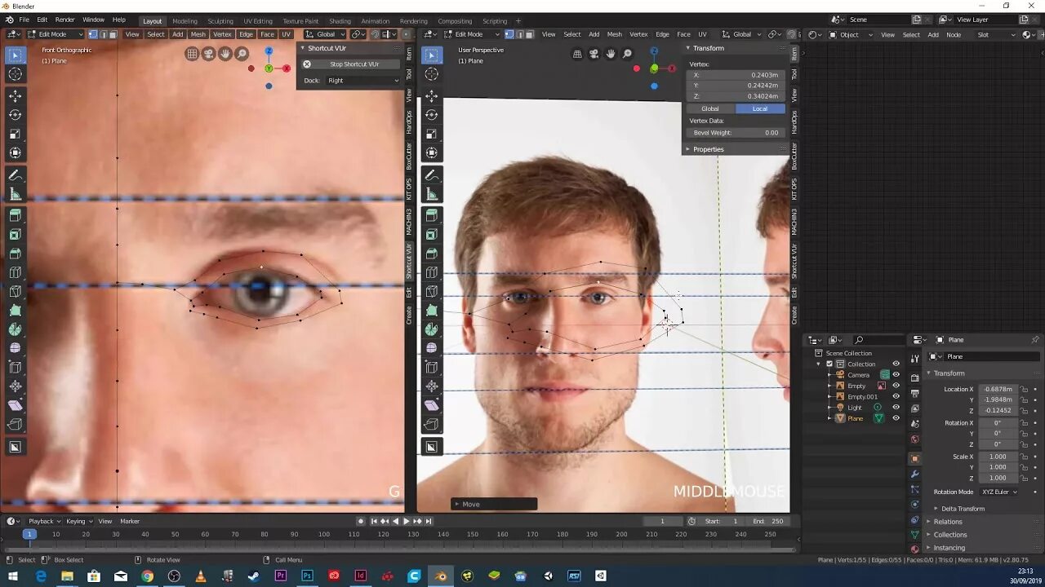This screenshot has height=587, width=1045.
Task: Click the Bevel Weight slider field
Action: 735,133
